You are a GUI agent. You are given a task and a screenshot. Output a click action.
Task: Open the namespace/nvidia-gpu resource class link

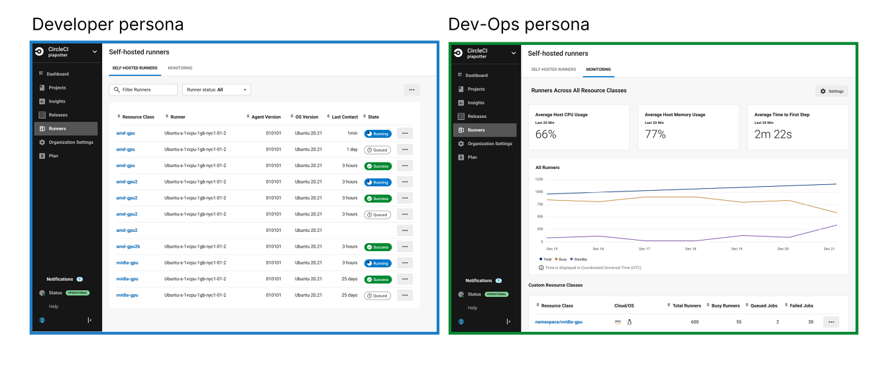[559, 322]
